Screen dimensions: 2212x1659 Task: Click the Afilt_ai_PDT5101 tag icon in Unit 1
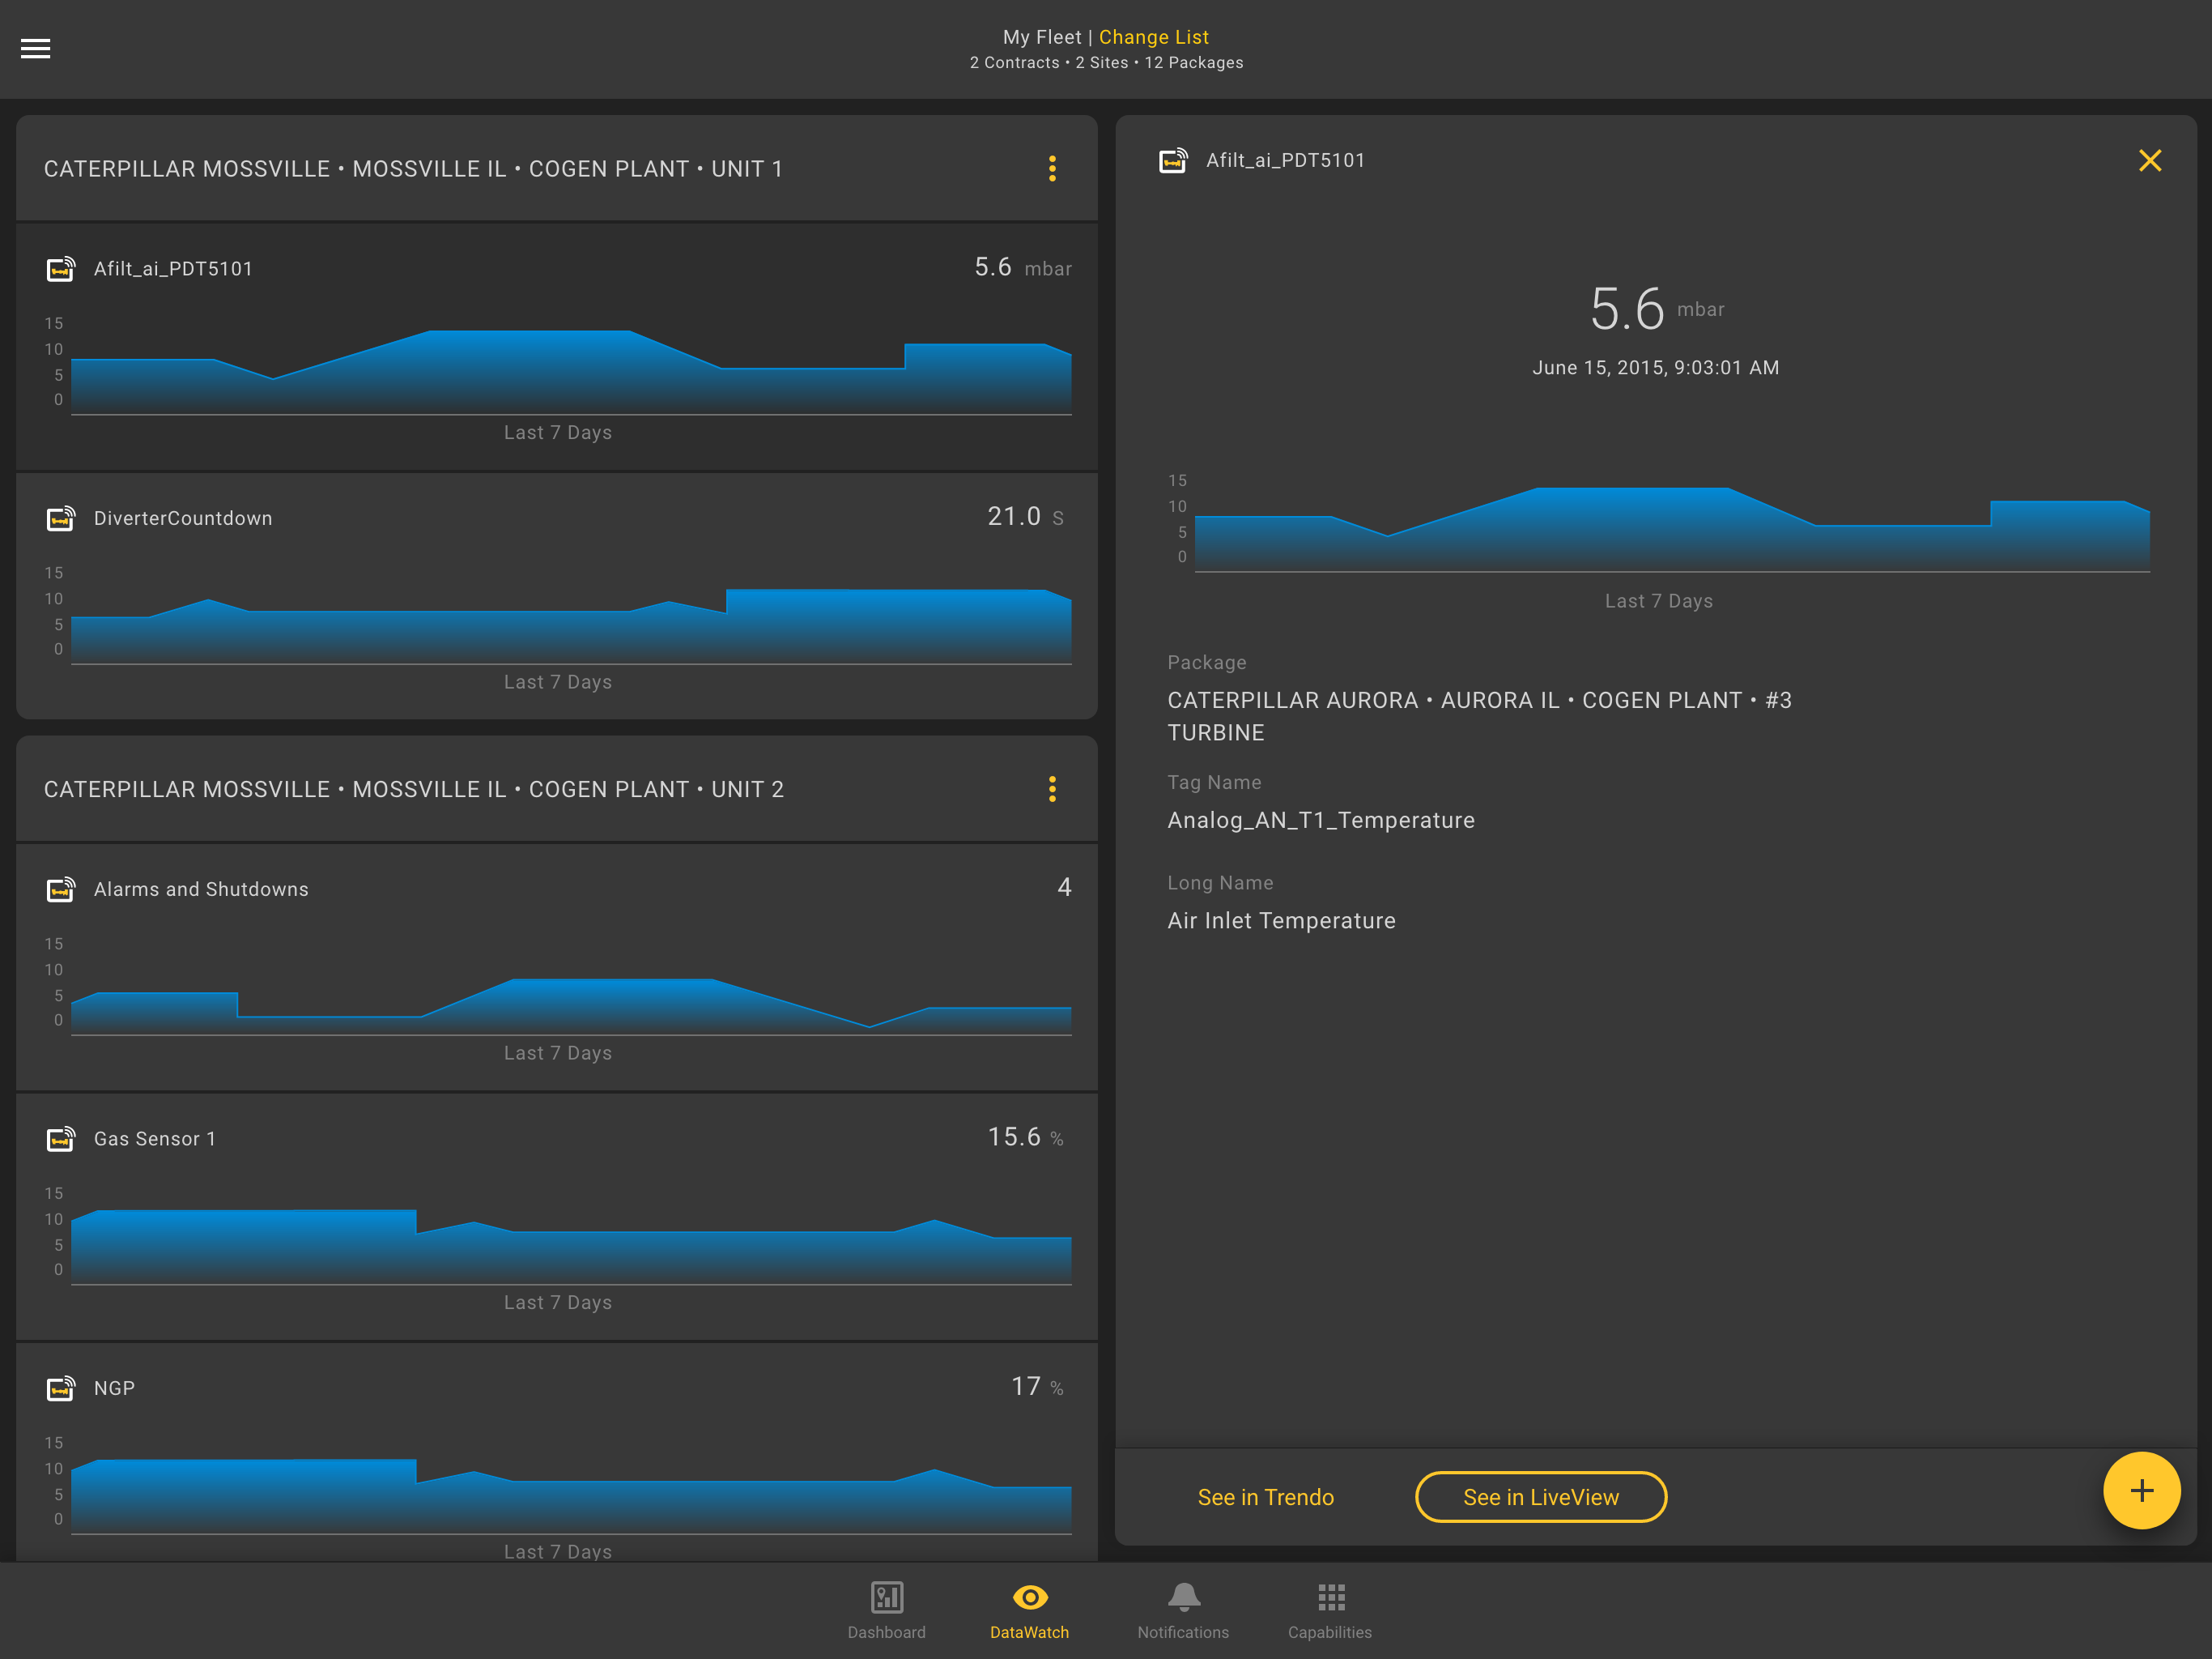click(61, 269)
